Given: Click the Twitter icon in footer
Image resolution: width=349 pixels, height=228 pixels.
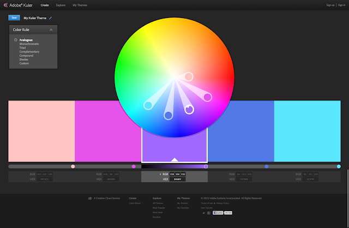Looking at the screenshot, I should coord(203,213).
